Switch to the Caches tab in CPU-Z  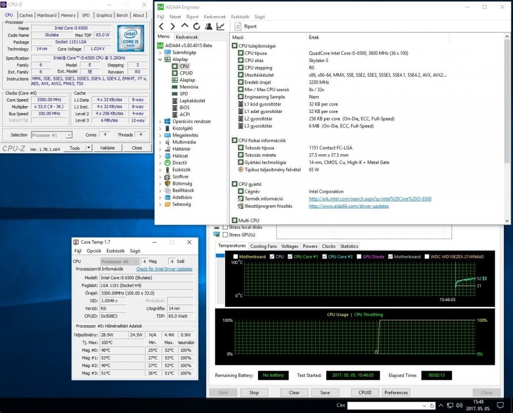[26, 15]
